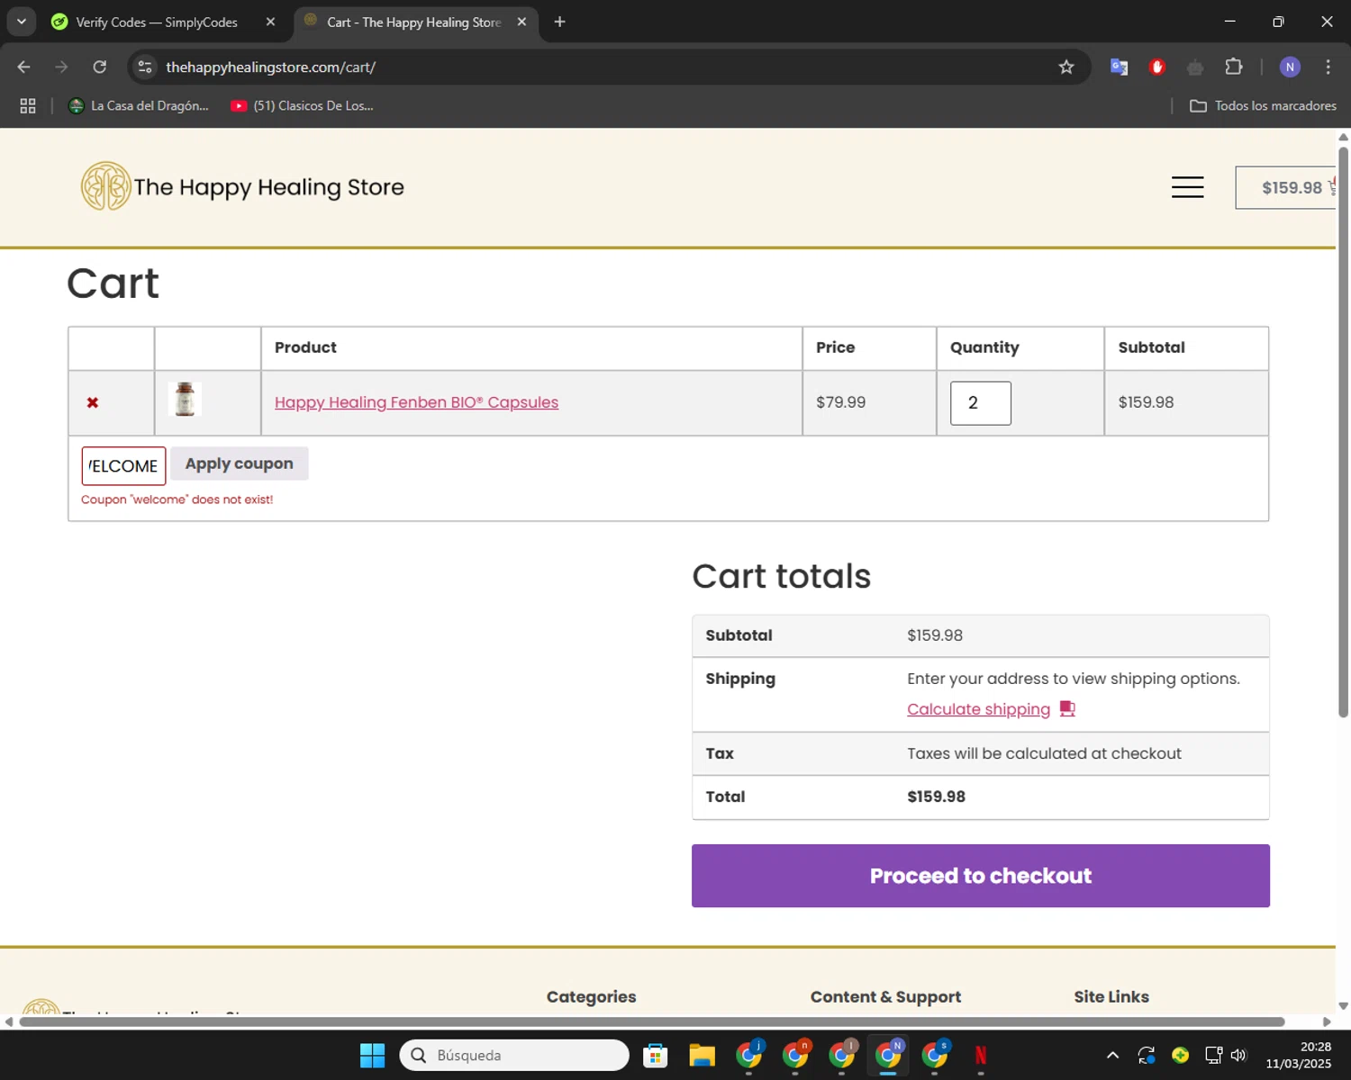
Task: Click the 'Coupon "welcome" does not exist!' error message
Action: pyautogui.click(x=177, y=499)
